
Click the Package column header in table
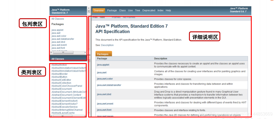(x=102, y=59)
